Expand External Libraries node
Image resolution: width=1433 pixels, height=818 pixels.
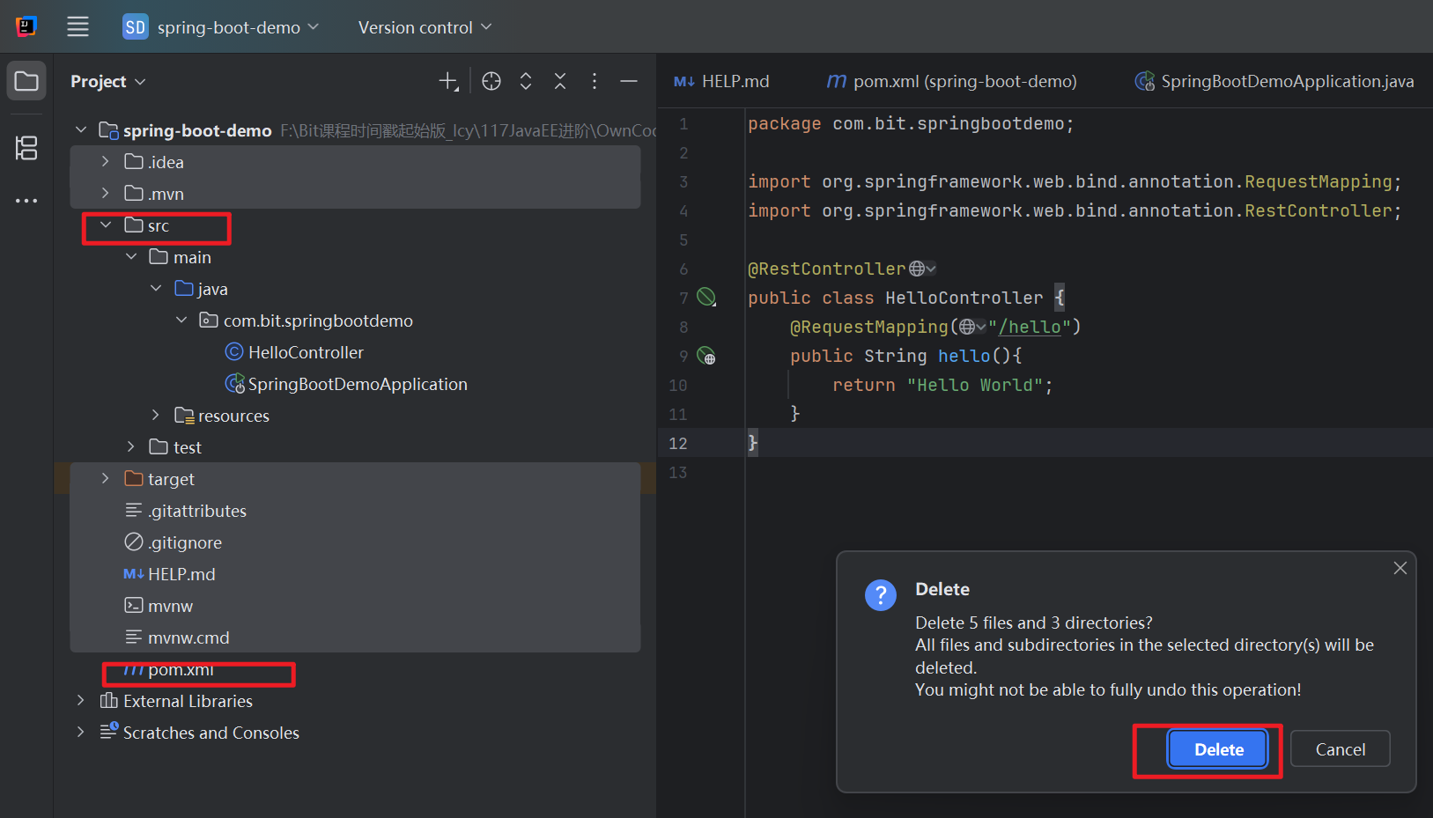[81, 701]
